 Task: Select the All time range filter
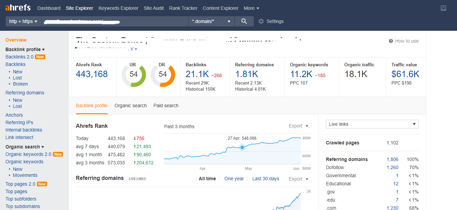click(x=207, y=179)
